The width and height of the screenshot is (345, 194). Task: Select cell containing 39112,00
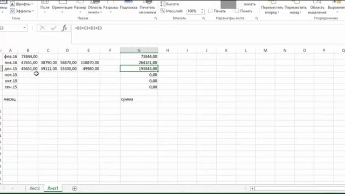[x=48, y=69]
